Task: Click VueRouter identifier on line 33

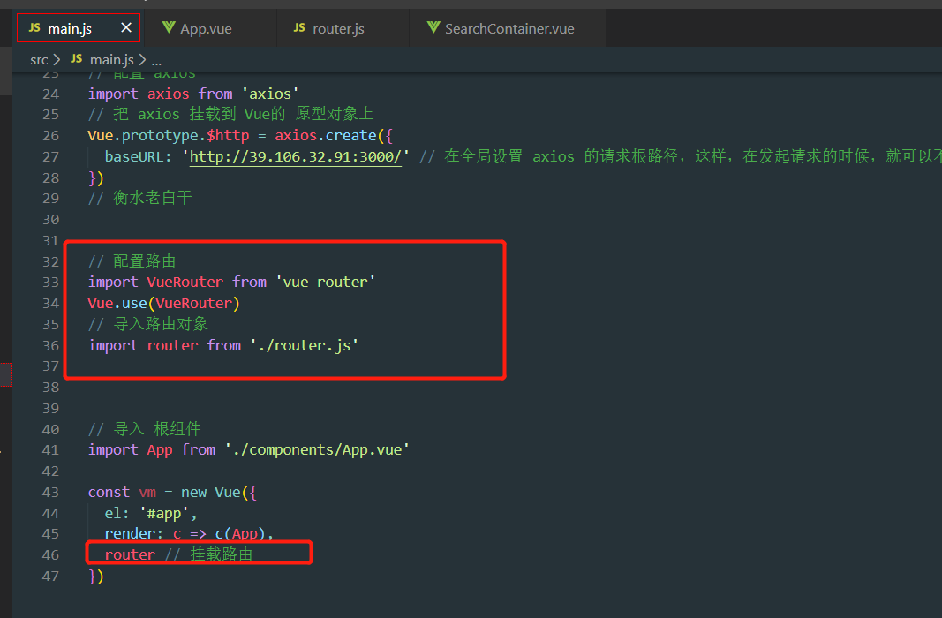Action: (x=185, y=282)
